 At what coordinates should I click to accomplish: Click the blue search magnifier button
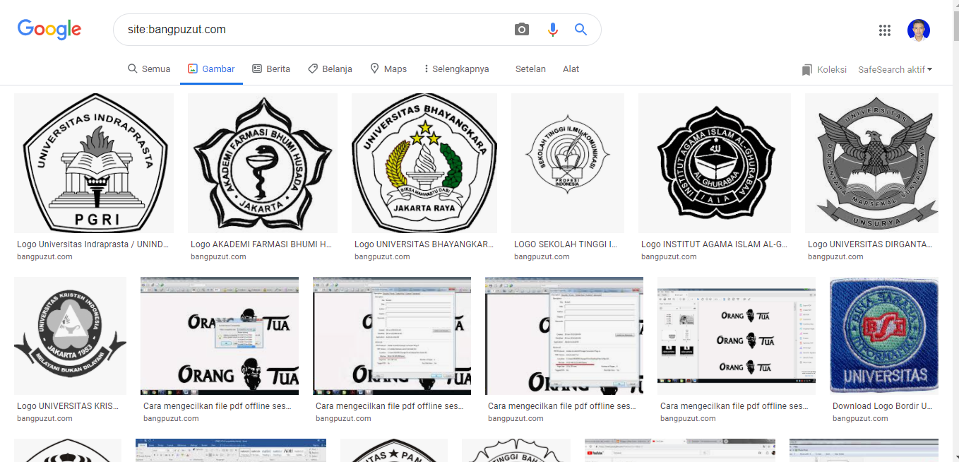pyautogui.click(x=580, y=29)
